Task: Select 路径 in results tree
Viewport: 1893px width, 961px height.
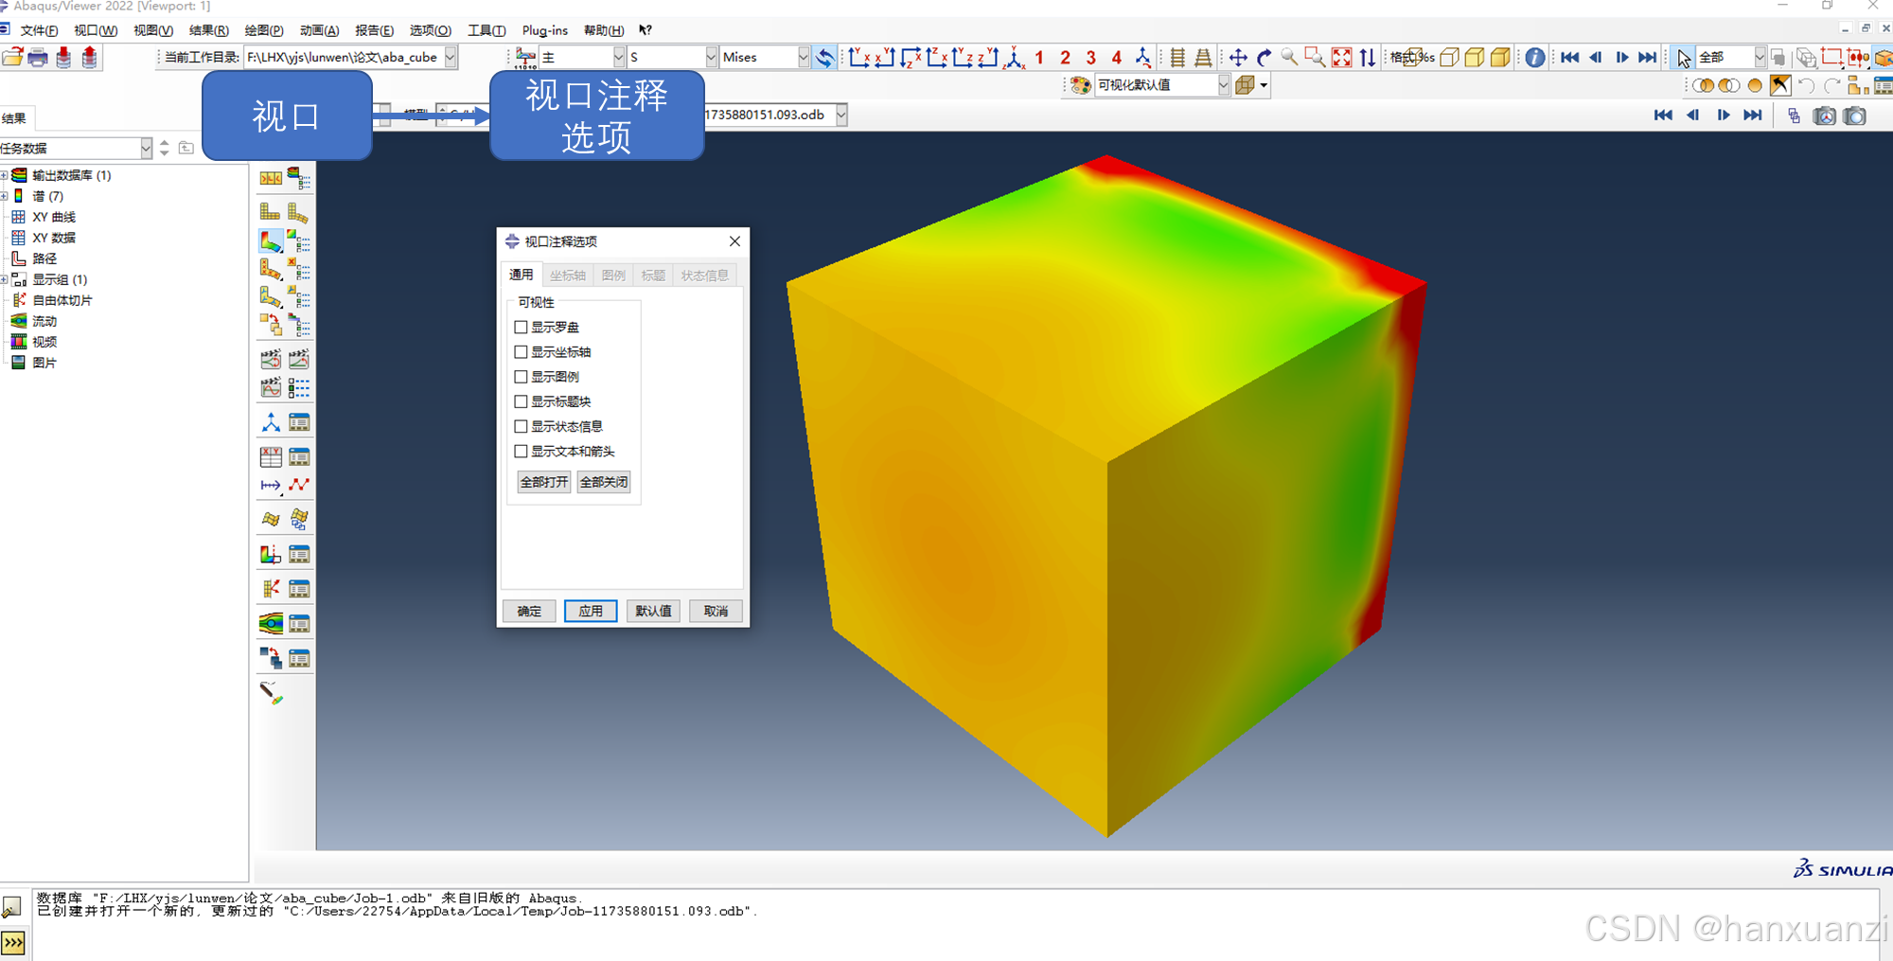Action: [x=44, y=258]
